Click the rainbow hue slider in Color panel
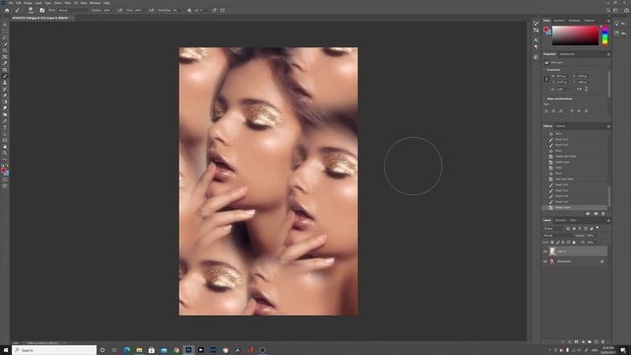 point(604,35)
